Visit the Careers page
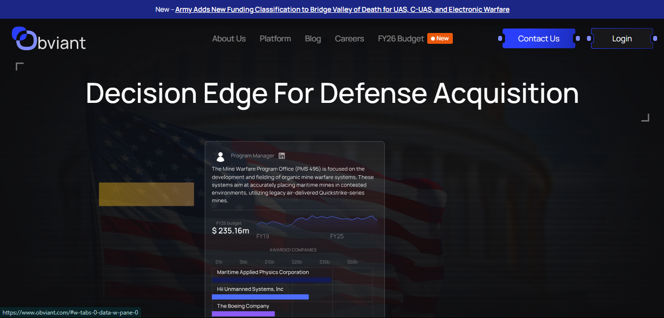Screen dimensions: 664x318 pyautogui.click(x=349, y=38)
